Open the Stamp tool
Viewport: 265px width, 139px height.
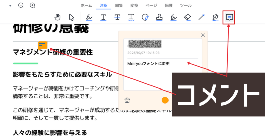[x=159, y=17]
